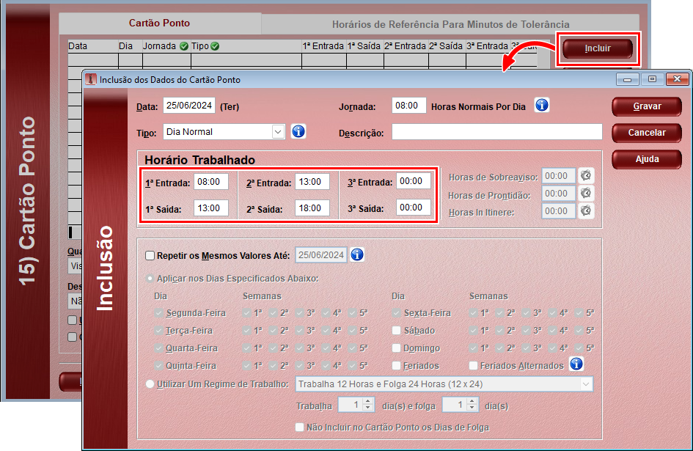Toggle Feriados Alternados checkbox
Image resolution: width=693 pixels, height=451 pixels.
(473, 366)
